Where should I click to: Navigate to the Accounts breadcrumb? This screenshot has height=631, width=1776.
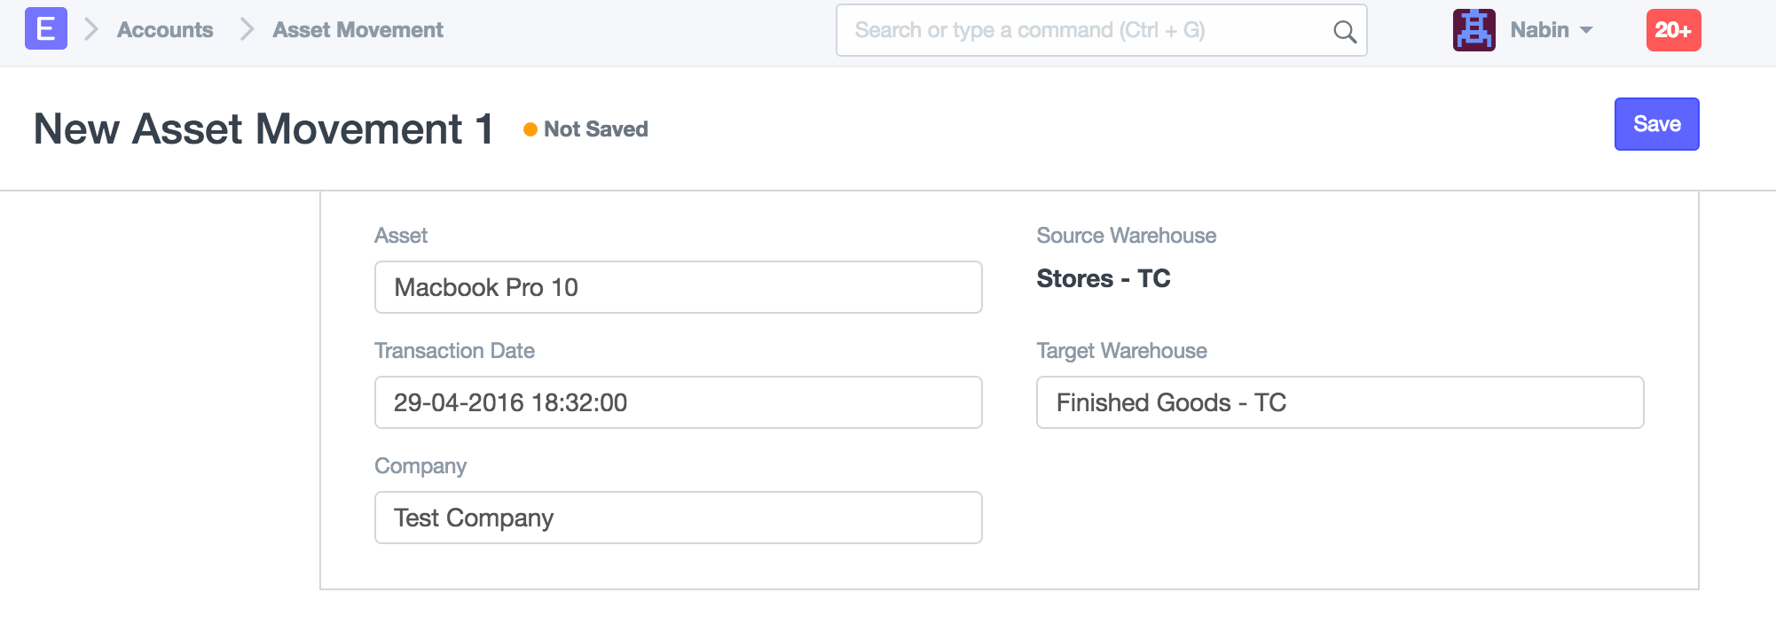click(x=165, y=30)
